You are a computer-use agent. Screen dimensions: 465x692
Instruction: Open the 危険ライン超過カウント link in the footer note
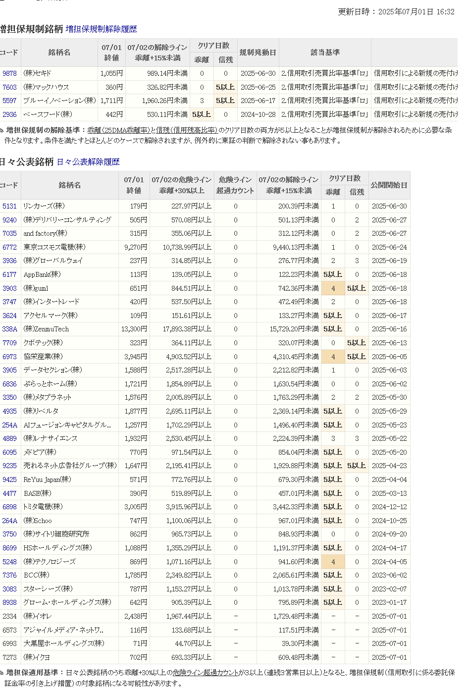[x=206, y=673]
